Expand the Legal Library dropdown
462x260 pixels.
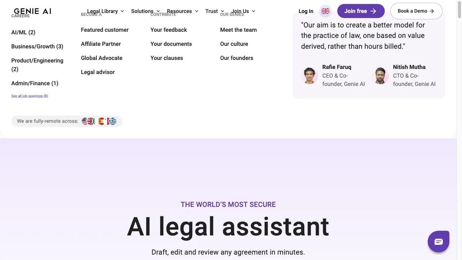(x=105, y=11)
